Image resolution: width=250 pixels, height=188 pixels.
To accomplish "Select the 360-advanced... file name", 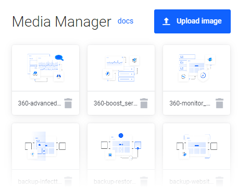I will click(40, 103).
